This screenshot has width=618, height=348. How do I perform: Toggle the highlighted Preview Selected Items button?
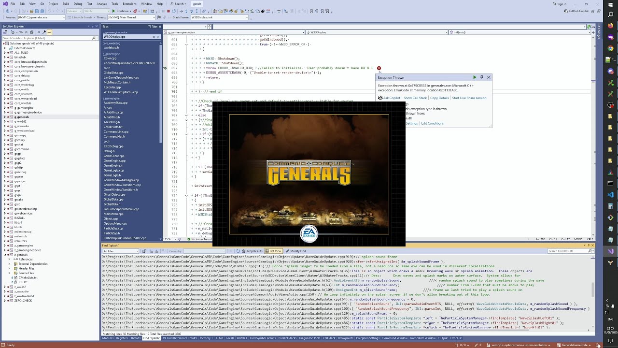point(49,32)
